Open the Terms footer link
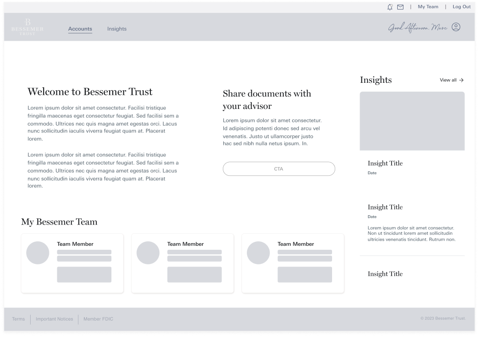479x337 pixels. [18, 319]
